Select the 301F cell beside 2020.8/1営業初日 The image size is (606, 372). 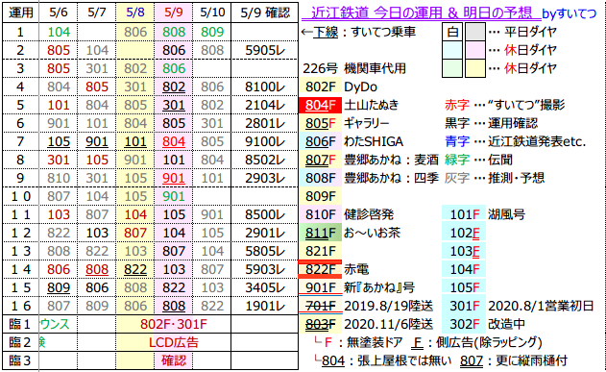point(464,306)
